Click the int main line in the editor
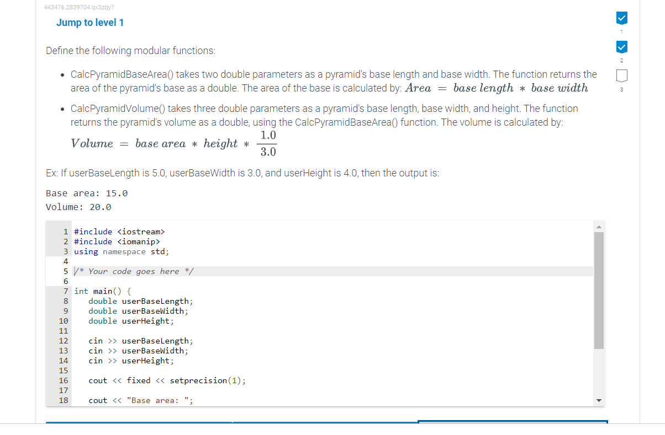Viewport: 665px width, 435px height. (x=102, y=291)
